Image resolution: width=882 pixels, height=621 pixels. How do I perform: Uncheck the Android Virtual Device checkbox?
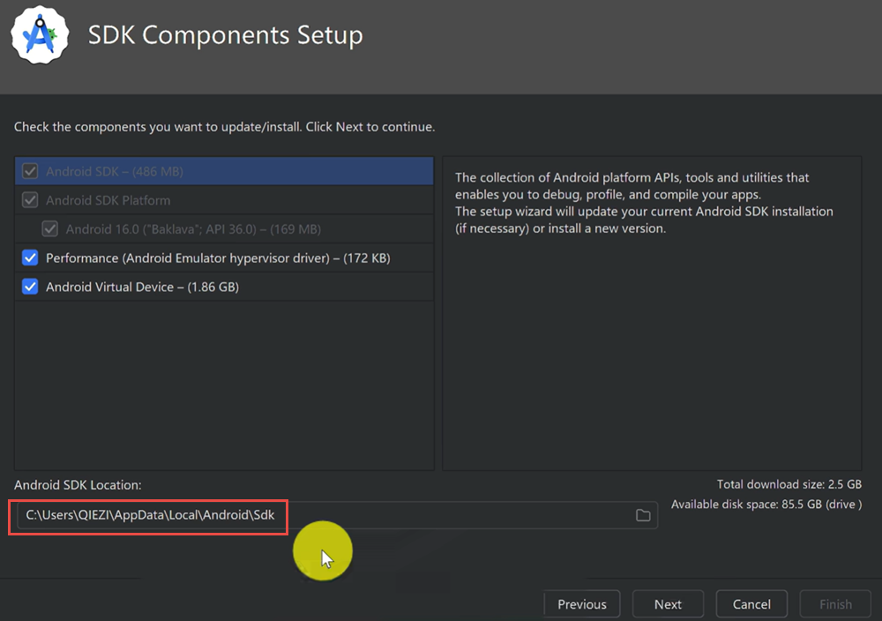pyautogui.click(x=30, y=287)
